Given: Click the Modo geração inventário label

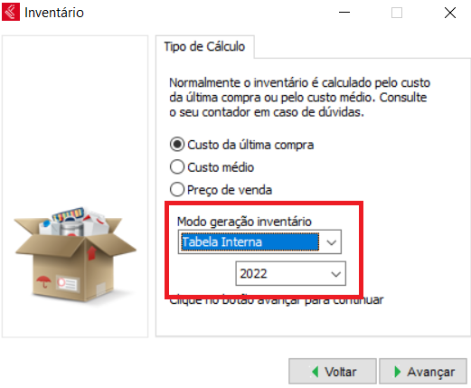Looking at the screenshot, I should (244, 222).
